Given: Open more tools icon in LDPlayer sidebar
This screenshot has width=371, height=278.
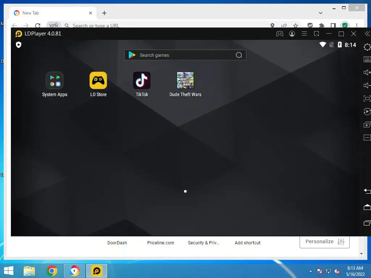Looking at the screenshot, I should (367, 138).
